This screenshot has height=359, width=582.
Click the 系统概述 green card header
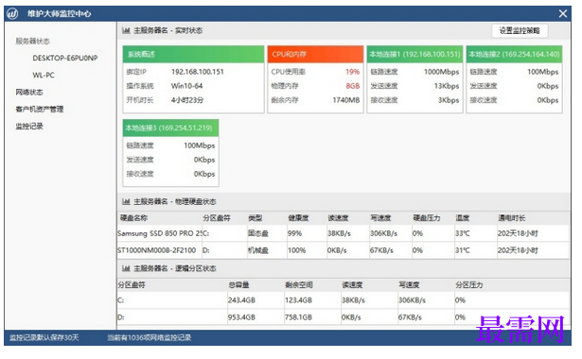click(x=193, y=54)
